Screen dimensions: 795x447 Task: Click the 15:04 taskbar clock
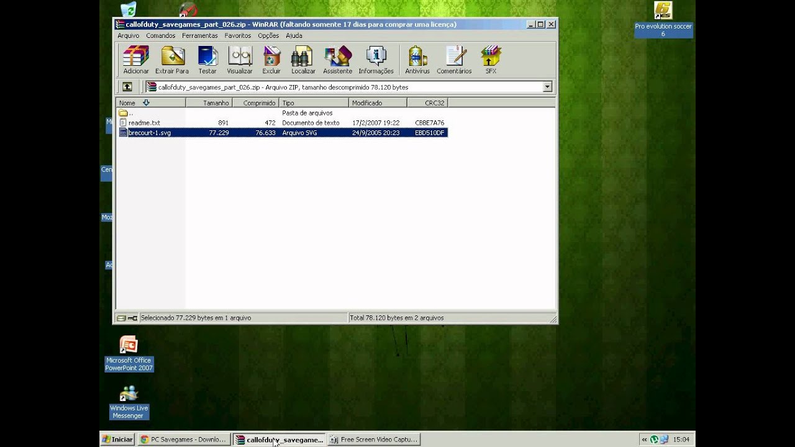[681, 440]
